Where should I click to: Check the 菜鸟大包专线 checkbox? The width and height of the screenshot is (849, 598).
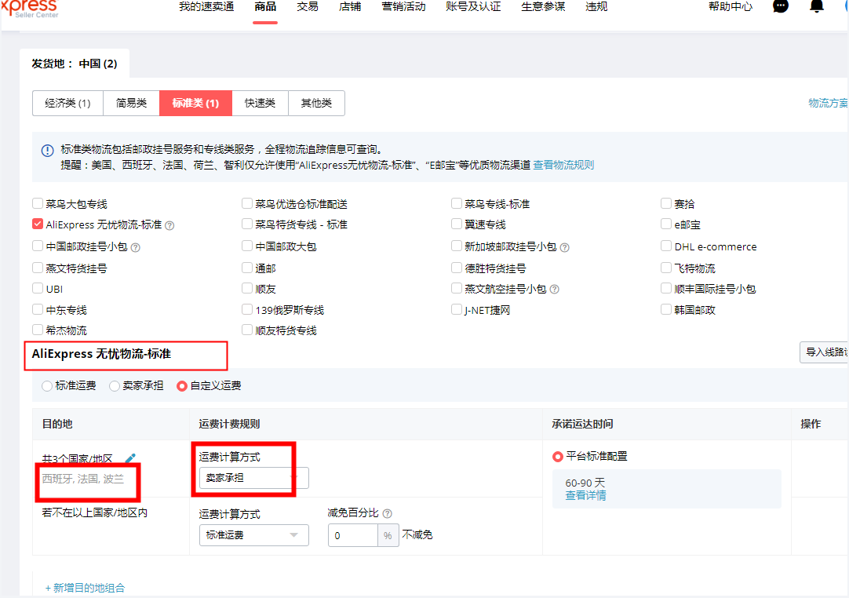[38, 203]
